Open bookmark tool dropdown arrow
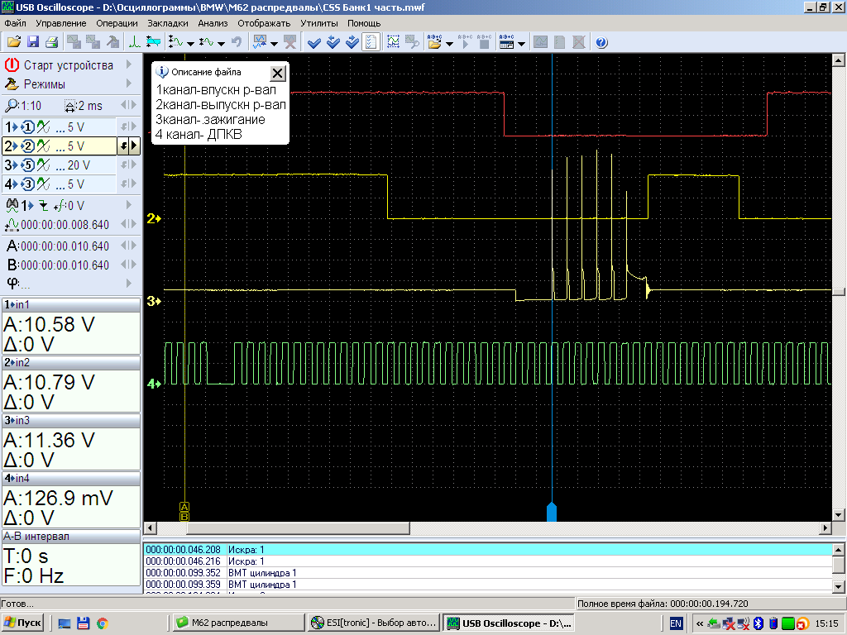847x635 pixels. click(274, 43)
